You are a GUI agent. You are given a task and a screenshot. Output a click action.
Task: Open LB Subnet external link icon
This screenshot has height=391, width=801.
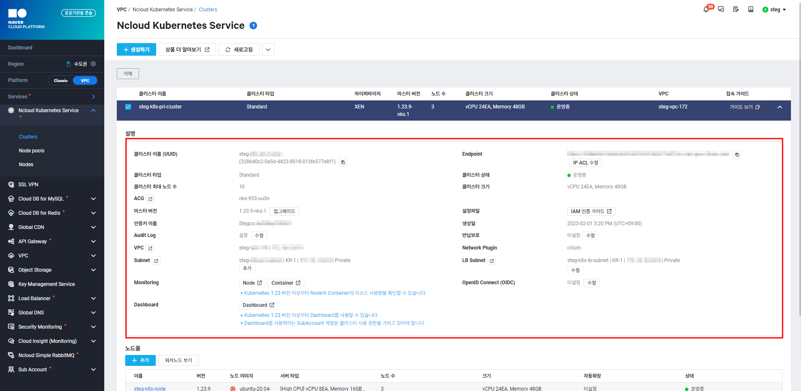coord(492,261)
